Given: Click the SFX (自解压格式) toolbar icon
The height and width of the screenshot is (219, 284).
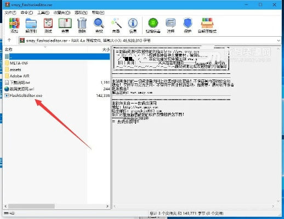Looking at the screenshot, I should click(x=207, y=26).
